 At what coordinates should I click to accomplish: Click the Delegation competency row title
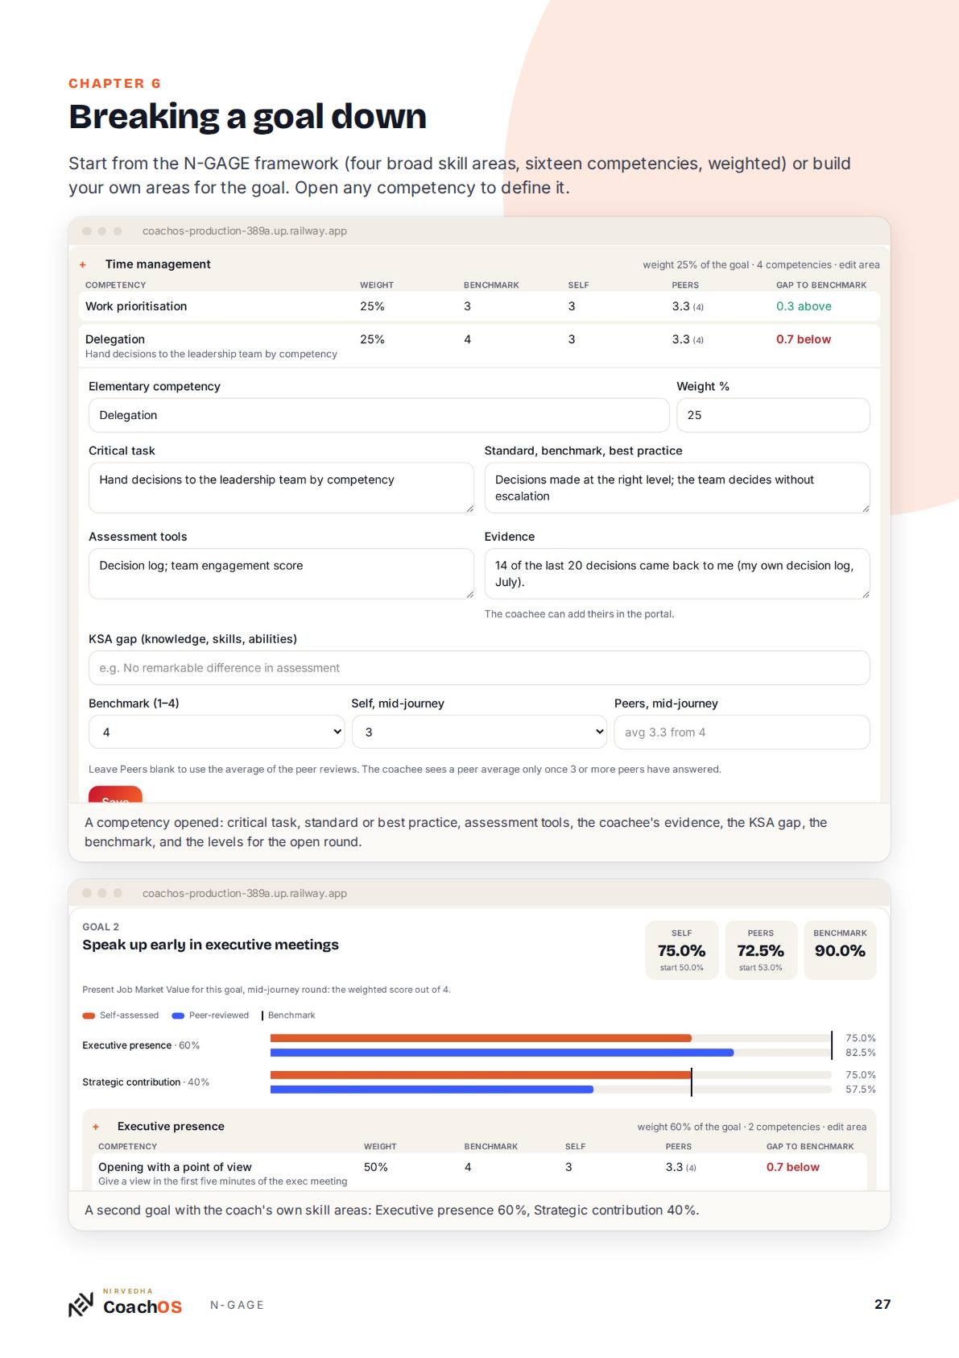point(115,339)
